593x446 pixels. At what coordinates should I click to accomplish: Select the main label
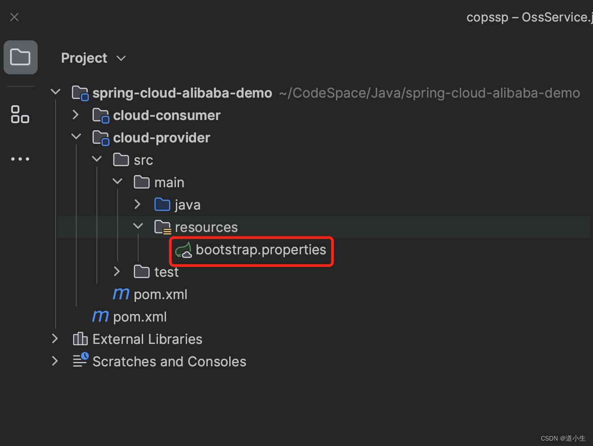tap(170, 183)
